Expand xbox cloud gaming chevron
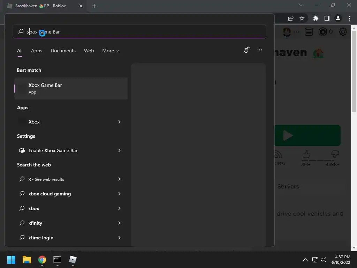Image resolution: width=357 pixels, height=268 pixels. (119, 194)
